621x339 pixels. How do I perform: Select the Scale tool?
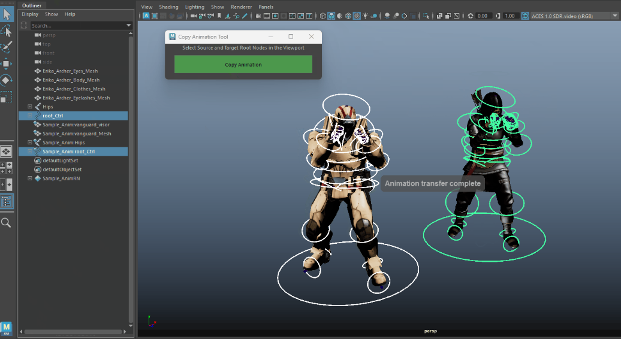point(7,97)
